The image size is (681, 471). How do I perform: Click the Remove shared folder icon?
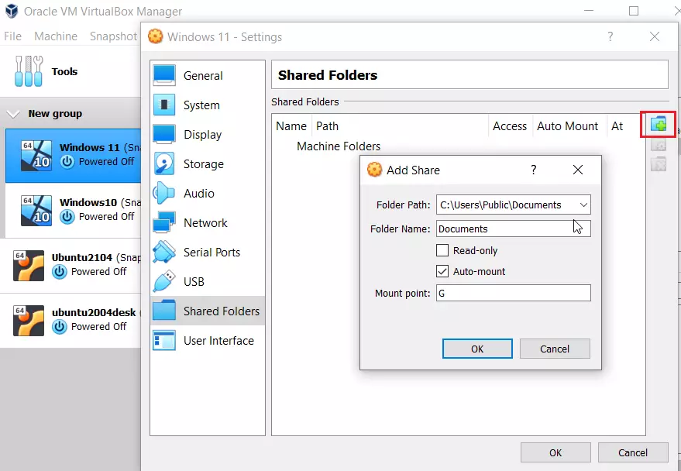[x=659, y=163]
